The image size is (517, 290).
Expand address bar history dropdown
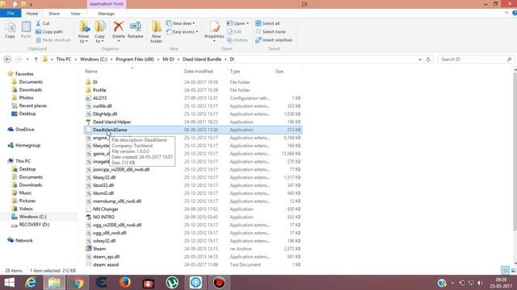pyautogui.click(x=420, y=60)
